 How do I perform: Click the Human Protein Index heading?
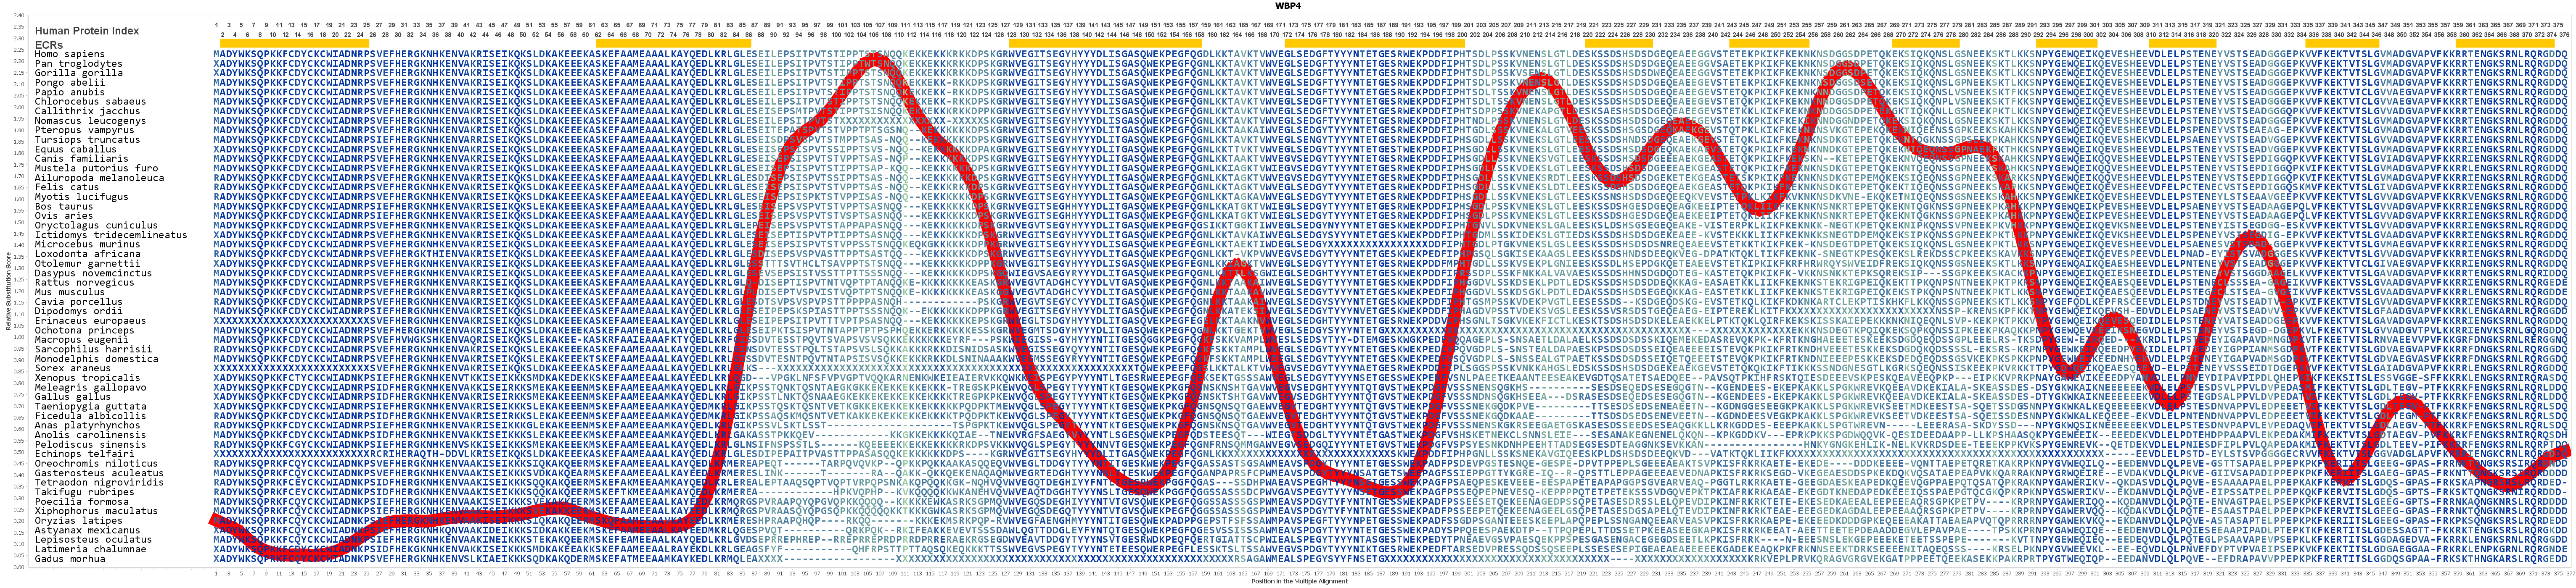pyautogui.click(x=86, y=31)
